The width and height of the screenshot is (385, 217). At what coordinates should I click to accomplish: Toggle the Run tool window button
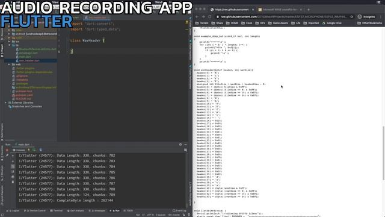tap(114, 210)
